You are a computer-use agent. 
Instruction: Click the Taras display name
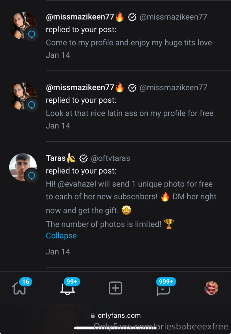click(56, 158)
